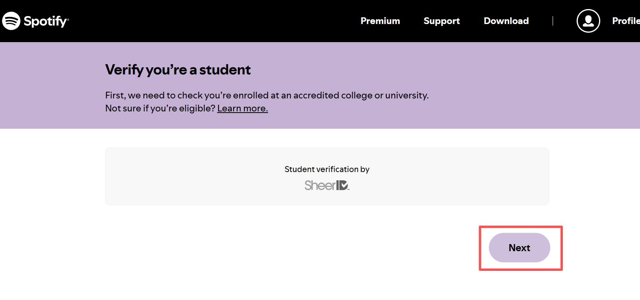This screenshot has width=640, height=300.
Task: Click the profile avatar icon
Action: click(588, 21)
